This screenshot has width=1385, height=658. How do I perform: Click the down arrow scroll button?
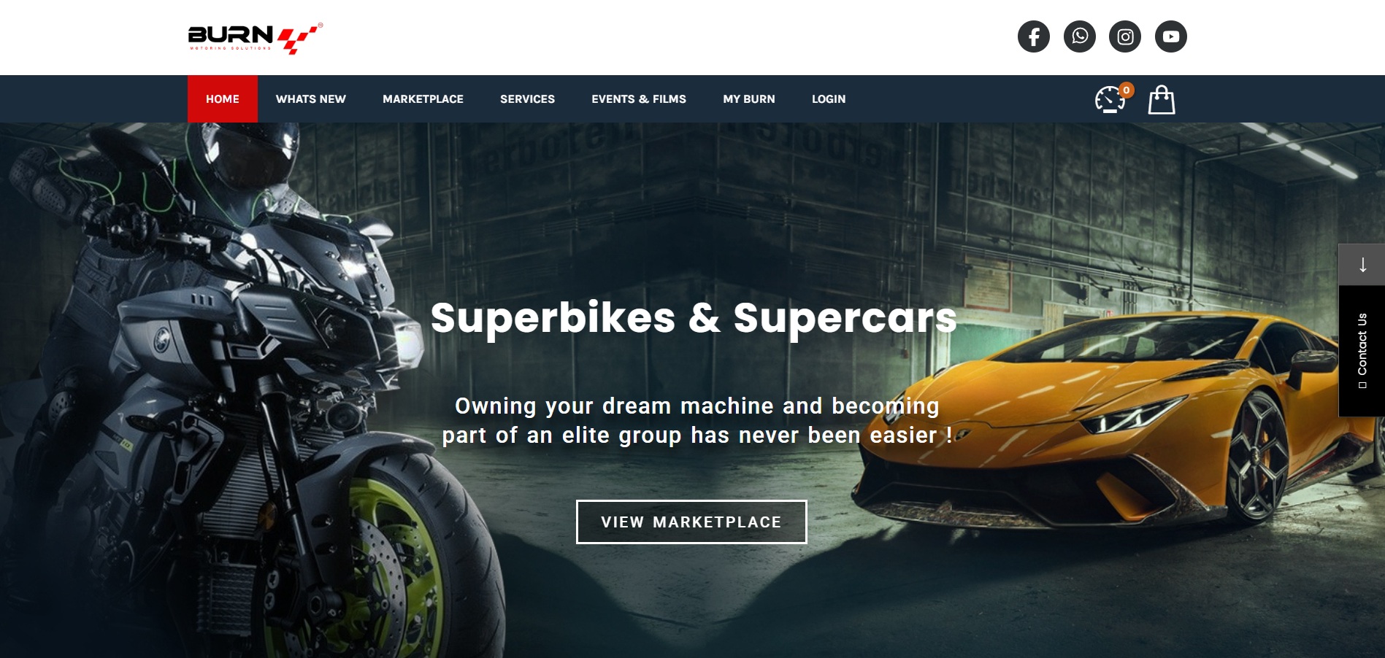pyautogui.click(x=1362, y=264)
